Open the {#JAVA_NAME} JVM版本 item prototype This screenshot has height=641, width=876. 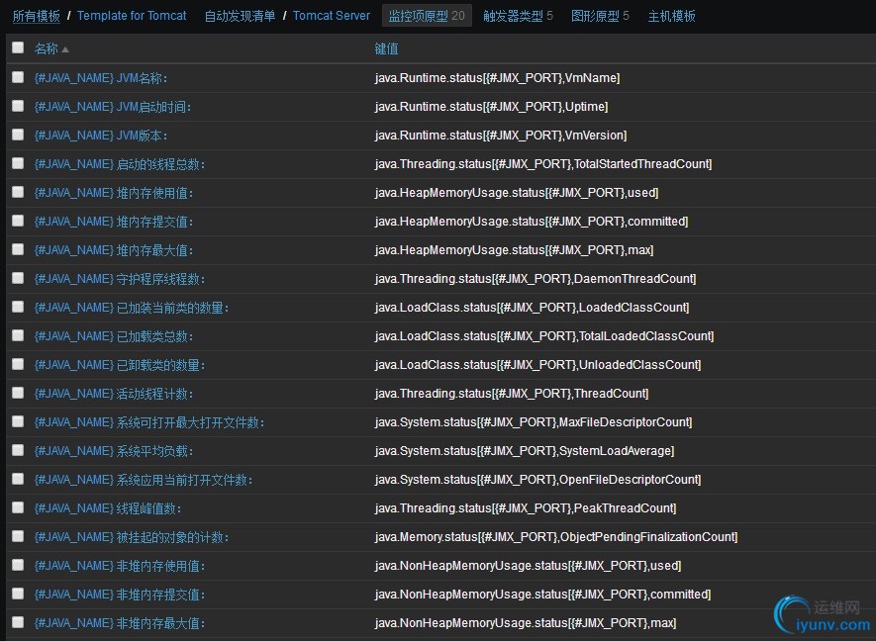pyautogui.click(x=101, y=136)
